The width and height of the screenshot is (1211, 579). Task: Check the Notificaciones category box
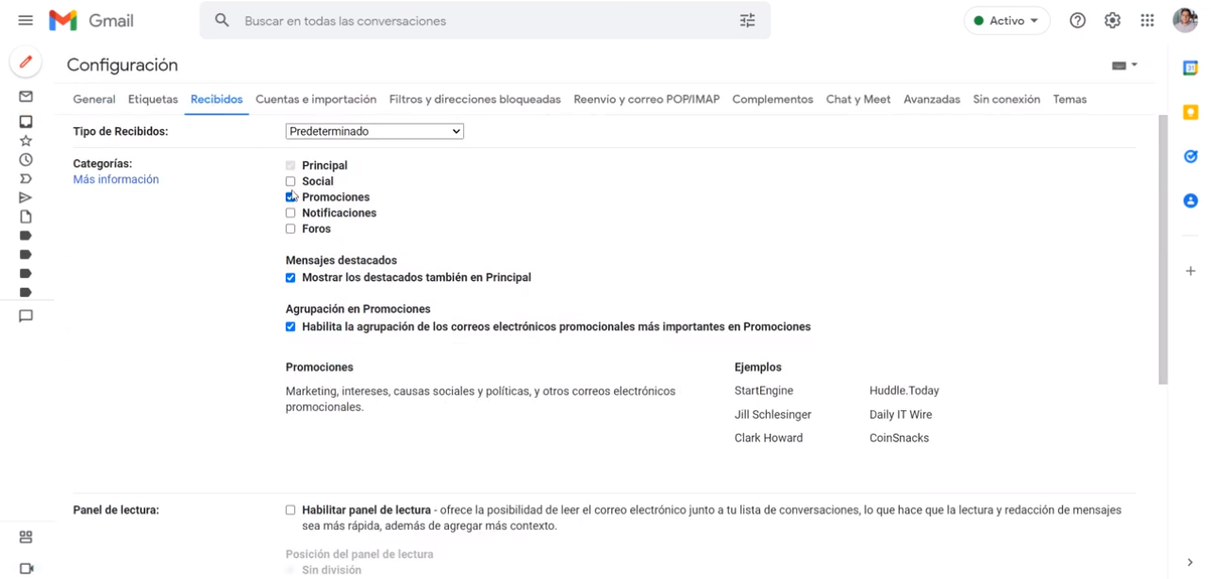click(290, 213)
